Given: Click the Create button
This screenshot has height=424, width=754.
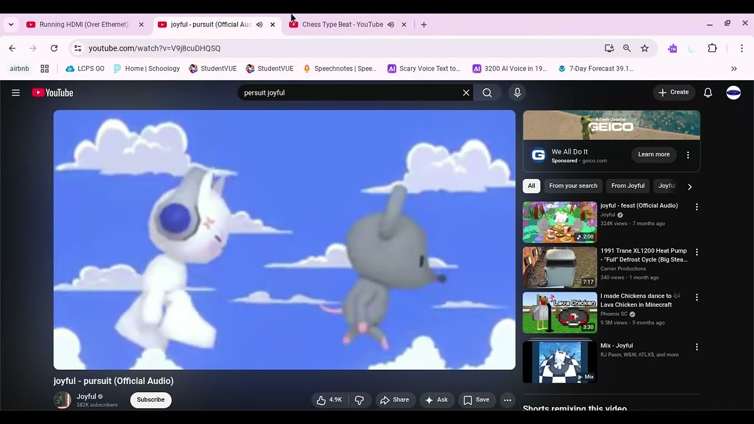Looking at the screenshot, I should click(x=673, y=92).
